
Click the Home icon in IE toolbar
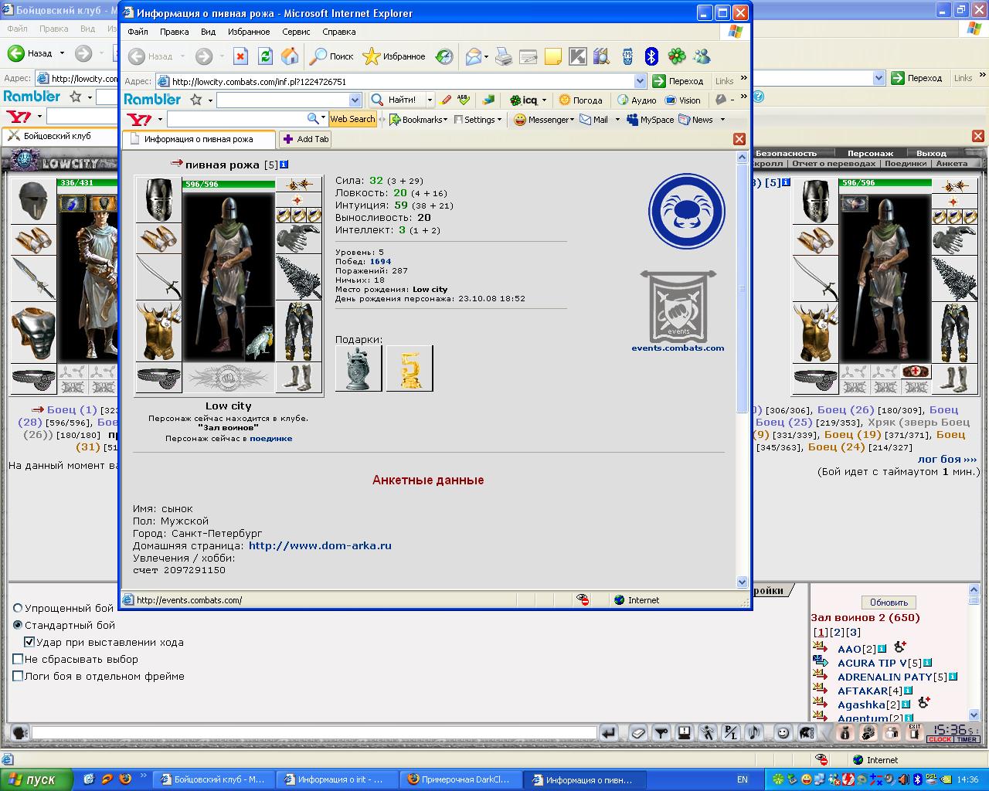(290, 56)
